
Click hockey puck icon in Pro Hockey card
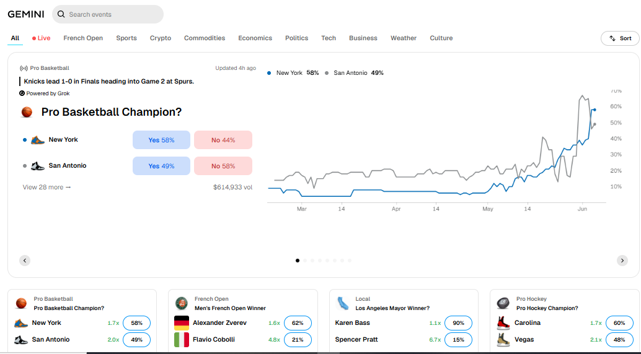(503, 303)
